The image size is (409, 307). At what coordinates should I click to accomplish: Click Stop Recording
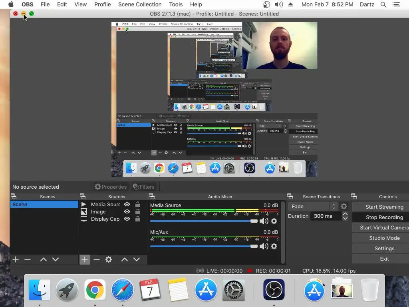pyautogui.click(x=380, y=217)
